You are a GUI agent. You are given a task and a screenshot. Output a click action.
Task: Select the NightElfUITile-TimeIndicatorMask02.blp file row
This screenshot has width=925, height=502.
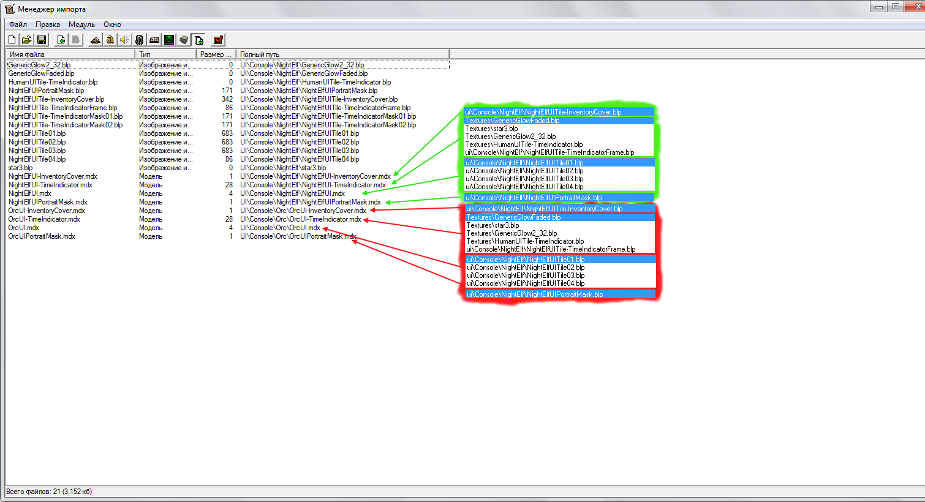(x=228, y=125)
